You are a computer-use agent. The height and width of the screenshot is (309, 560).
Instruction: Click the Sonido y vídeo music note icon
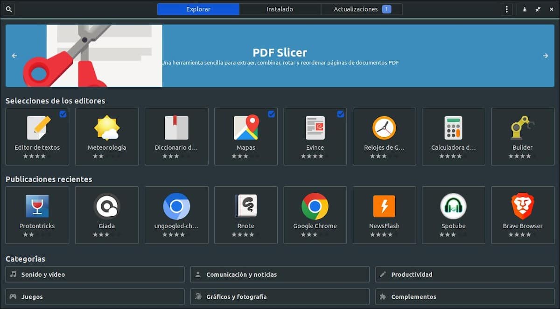click(14, 274)
